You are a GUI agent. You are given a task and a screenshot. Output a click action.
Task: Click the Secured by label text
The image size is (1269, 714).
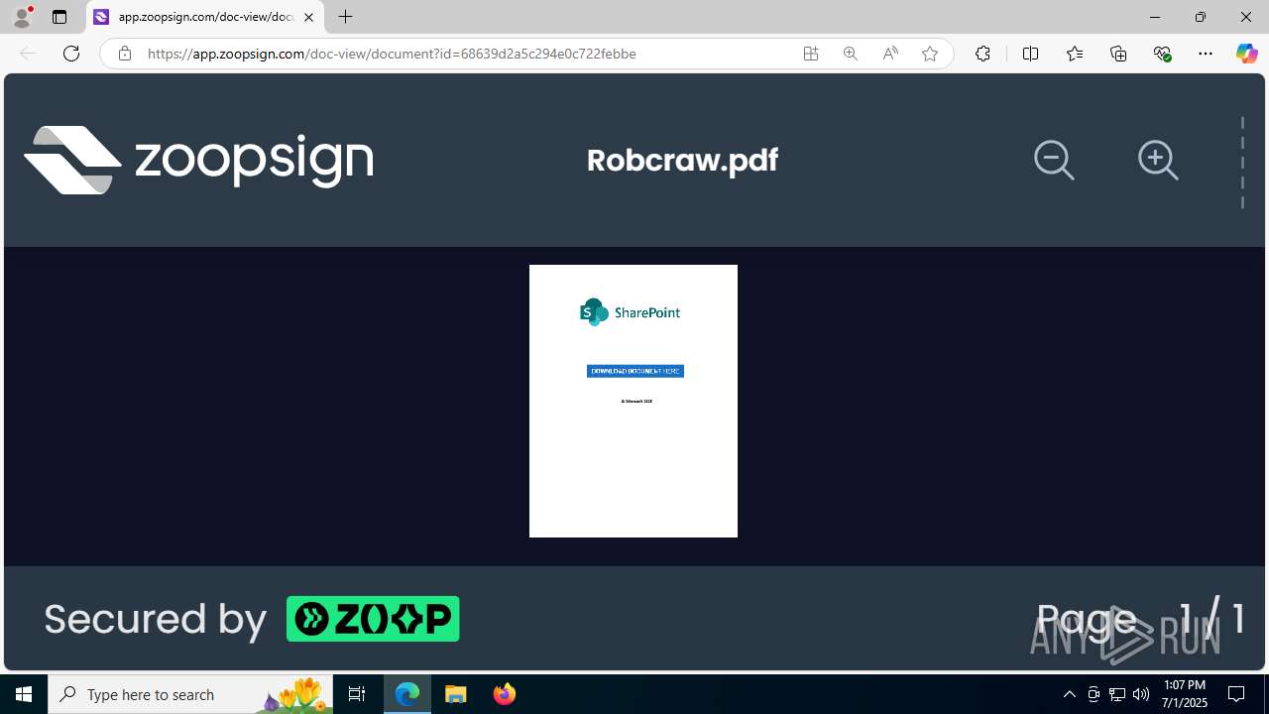pos(156,619)
